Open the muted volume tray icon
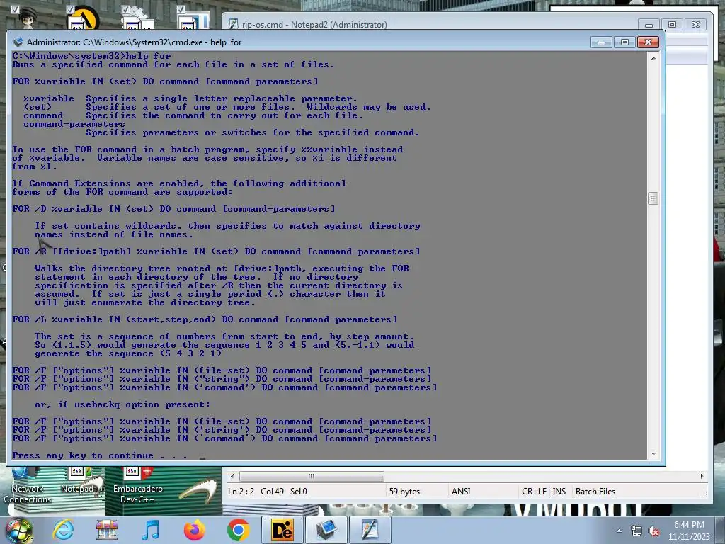Viewport: 725px width, 544px height. point(653,531)
